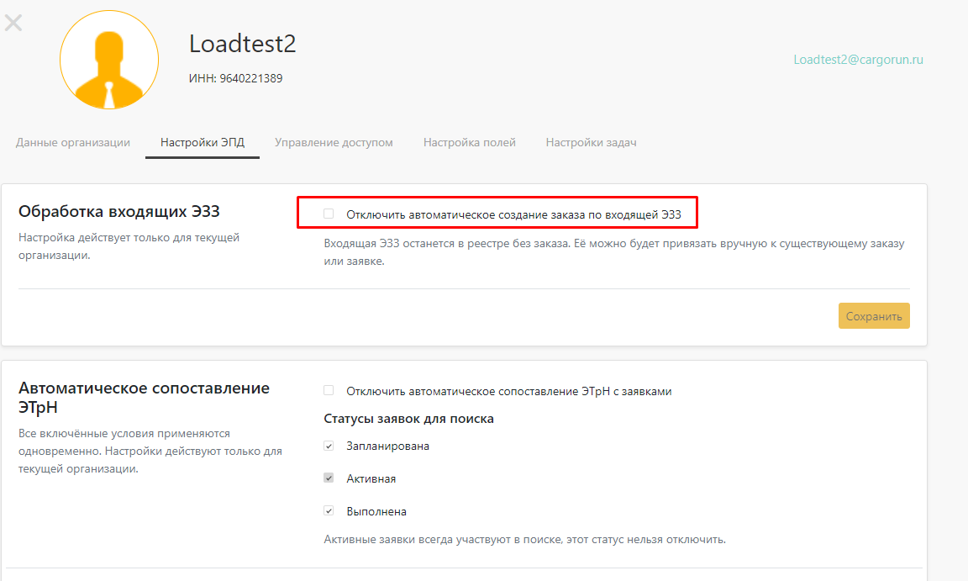Select the Настройки ЭПД tab
Image resolution: width=968 pixels, height=581 pixels.
[x=203, y=143]
